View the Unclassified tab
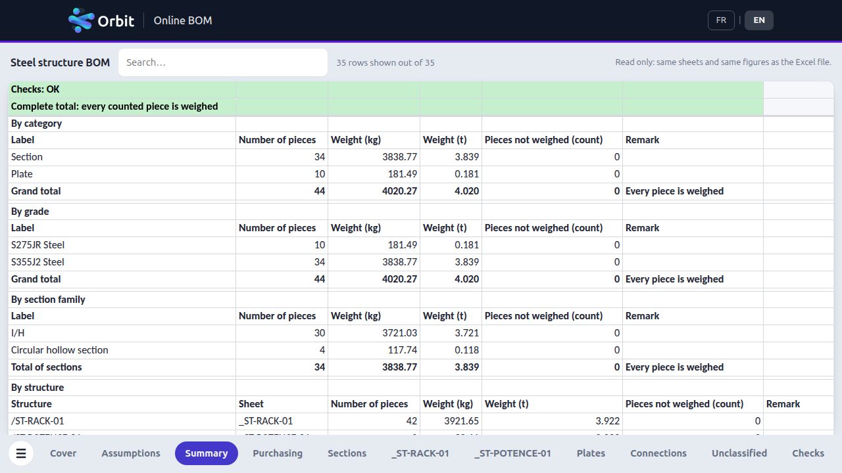Viewport: 842px width, 473px height. 739,453
